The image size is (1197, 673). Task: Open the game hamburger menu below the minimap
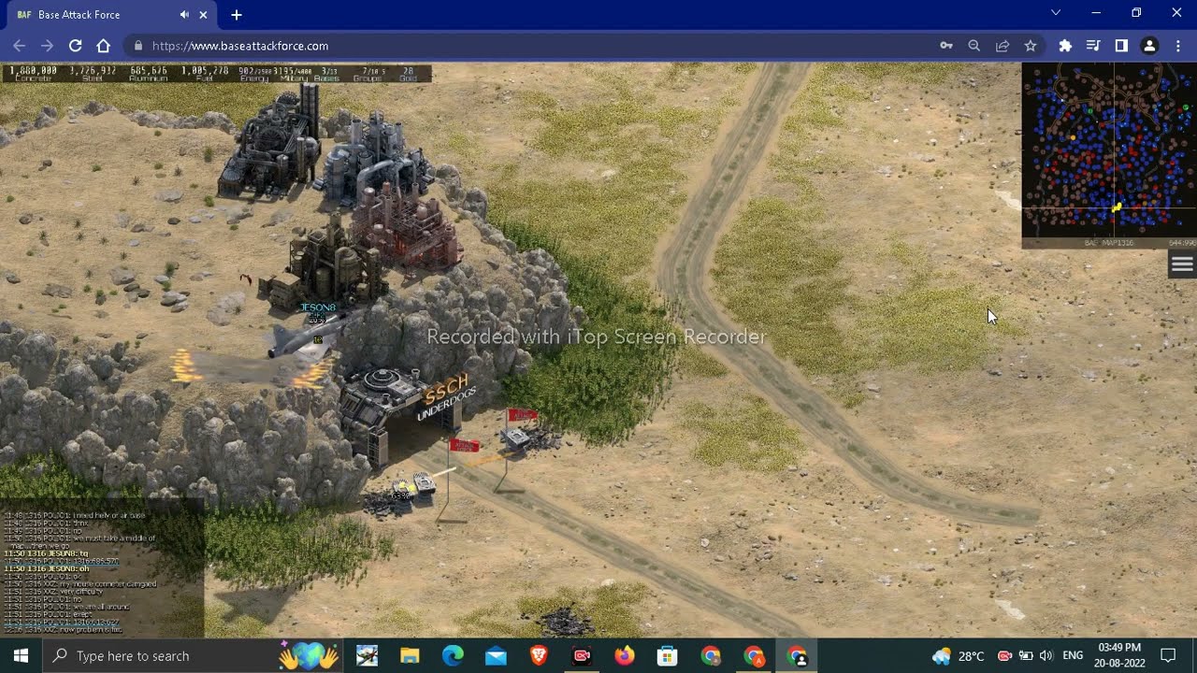[x=1182, y=265]
